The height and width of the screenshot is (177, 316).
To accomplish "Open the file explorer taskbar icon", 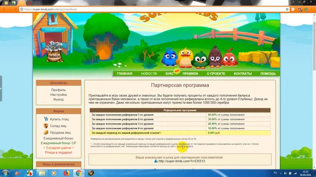I will coord(41,173).
